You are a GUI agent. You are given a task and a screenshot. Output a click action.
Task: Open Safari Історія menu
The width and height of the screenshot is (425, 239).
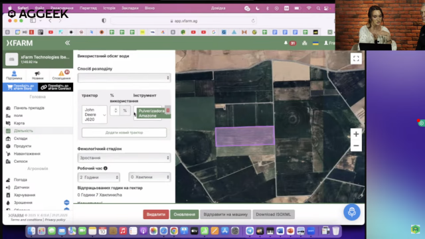(x=109, y=8)
